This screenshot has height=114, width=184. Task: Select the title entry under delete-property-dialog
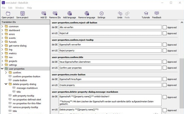pyautogui.click(x=19, y=92)
